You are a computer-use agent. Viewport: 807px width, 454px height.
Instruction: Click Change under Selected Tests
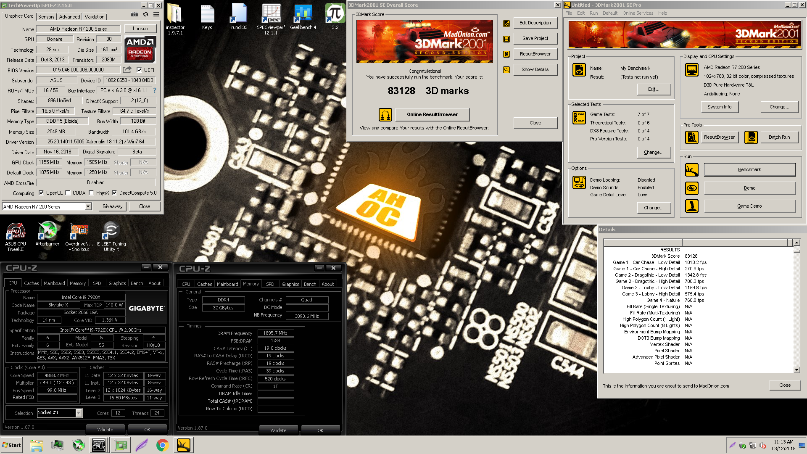coord(654,152)
